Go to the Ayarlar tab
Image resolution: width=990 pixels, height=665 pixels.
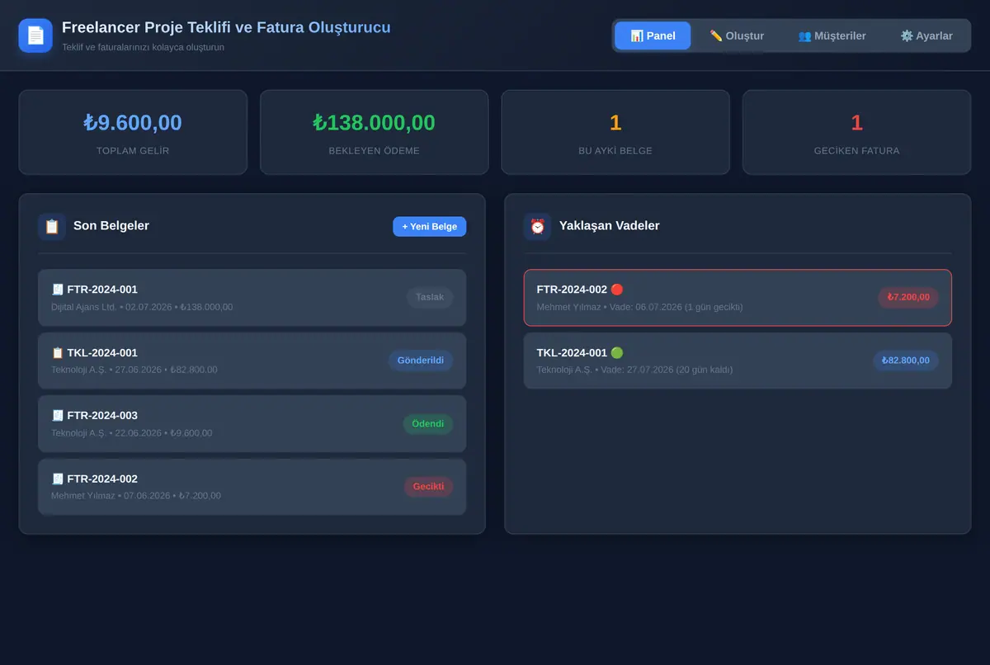926,35
